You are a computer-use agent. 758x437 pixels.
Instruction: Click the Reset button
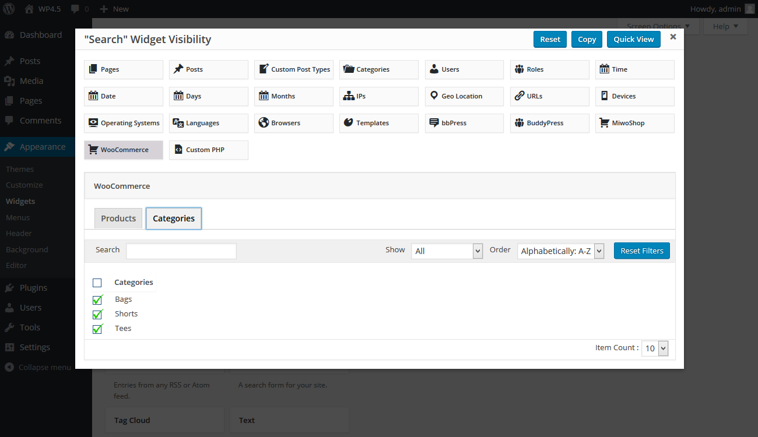[x=550, y=40]
